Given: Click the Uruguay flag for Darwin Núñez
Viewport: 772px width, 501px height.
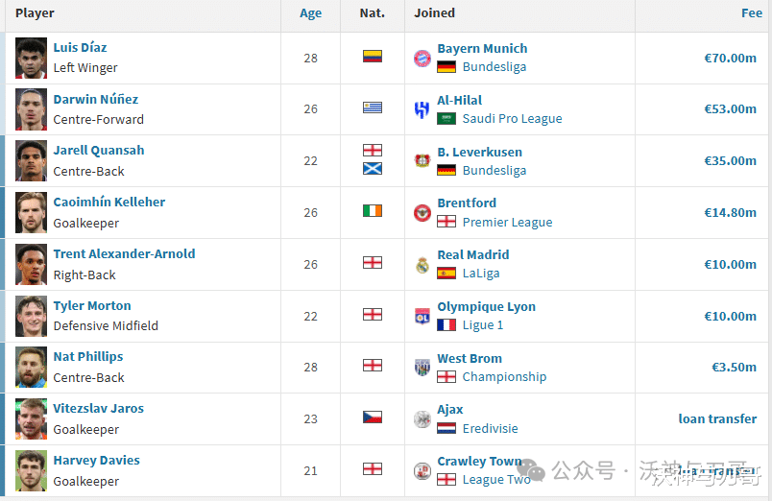Looking at the screenshot, I should coord(373,107).
